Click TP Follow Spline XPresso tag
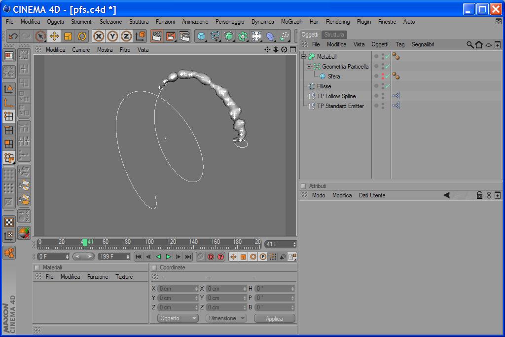 coord(396,96)
